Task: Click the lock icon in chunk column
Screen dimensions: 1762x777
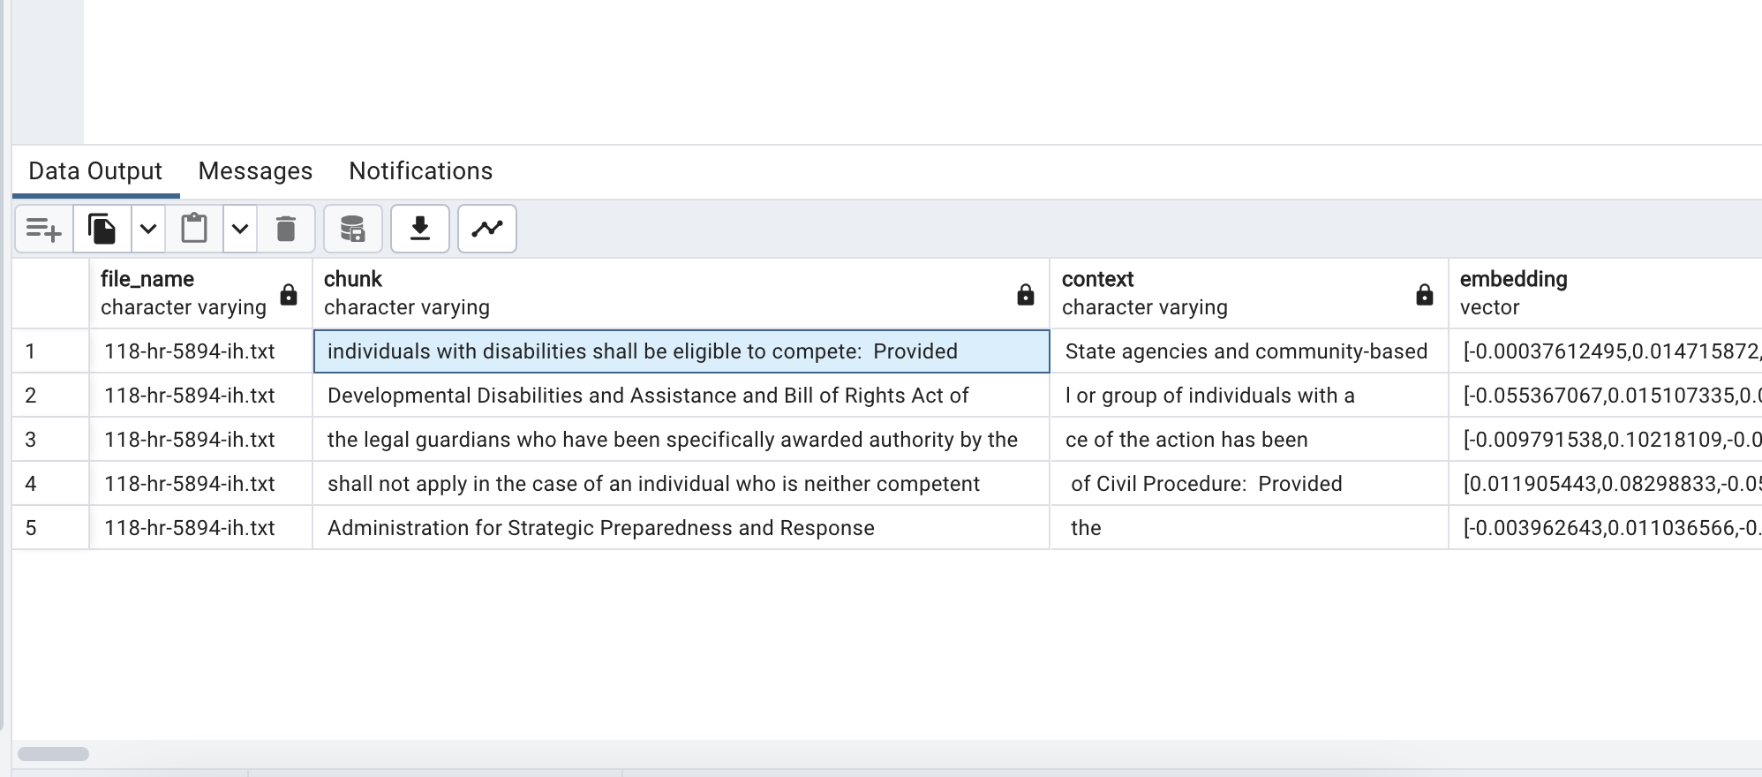Action: (1026, 294)
